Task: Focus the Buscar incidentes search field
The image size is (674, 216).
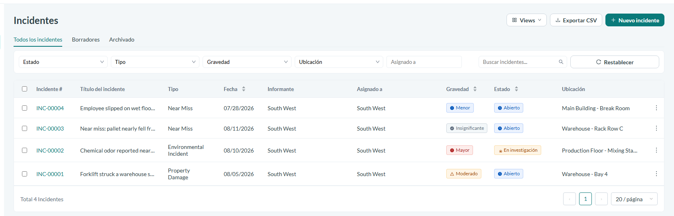Action: pyautogui.click(x=522, y=62)
